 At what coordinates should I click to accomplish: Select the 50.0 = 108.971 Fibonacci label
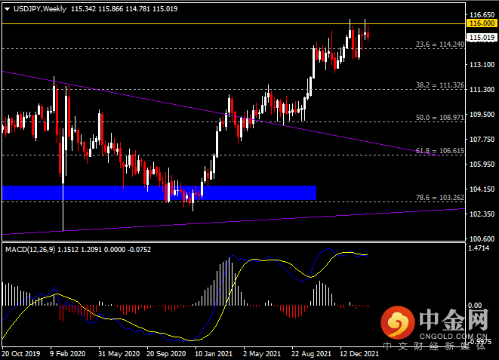click(x=440, y=118)
